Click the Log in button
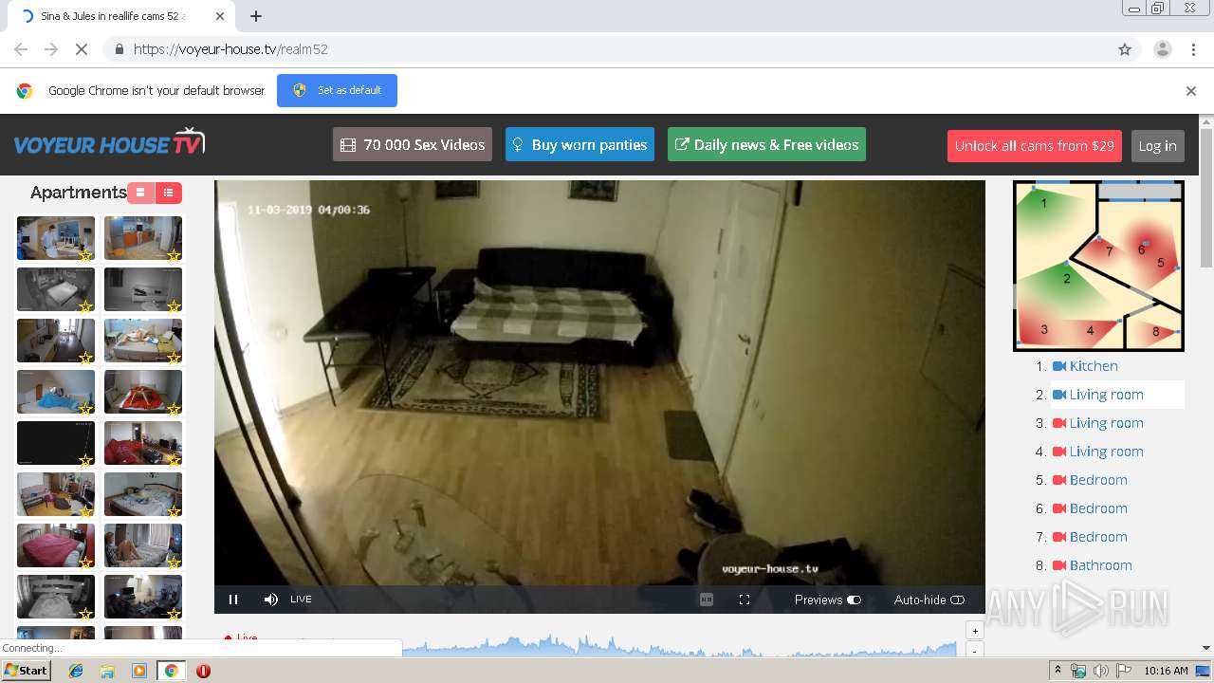The height and width of the screenshot is (683, 1214). 1157,145
